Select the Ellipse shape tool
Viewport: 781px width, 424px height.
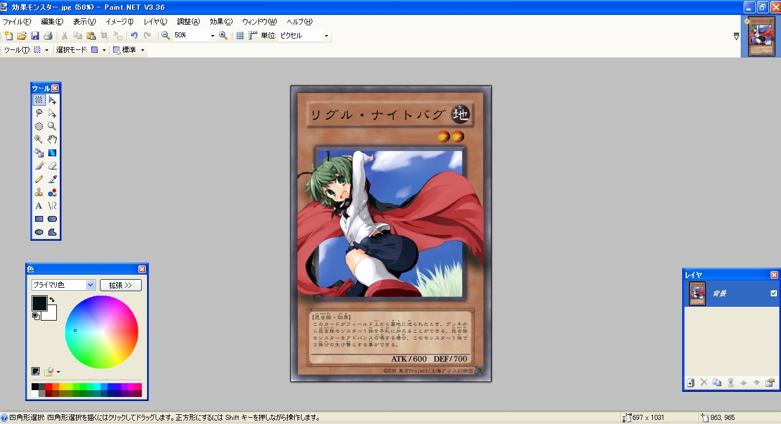click(x=39, y=232)
